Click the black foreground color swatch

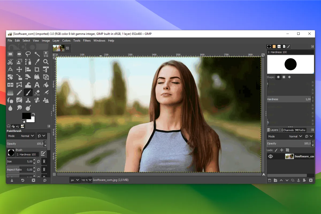click(26, 116)
